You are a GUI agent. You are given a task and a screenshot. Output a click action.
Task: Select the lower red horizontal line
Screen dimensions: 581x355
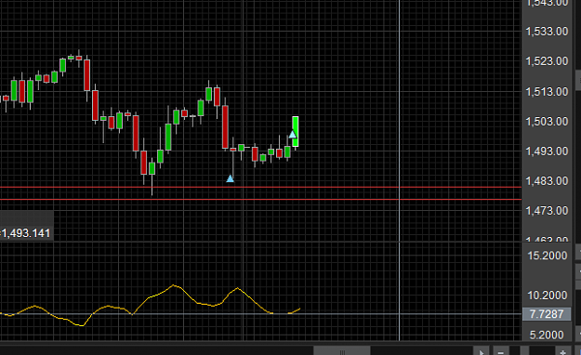[x=260, y=200]
